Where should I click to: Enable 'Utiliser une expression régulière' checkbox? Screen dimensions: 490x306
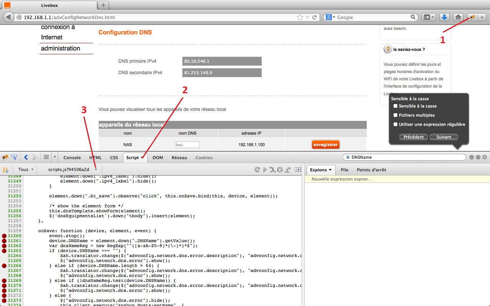(395, 124)
